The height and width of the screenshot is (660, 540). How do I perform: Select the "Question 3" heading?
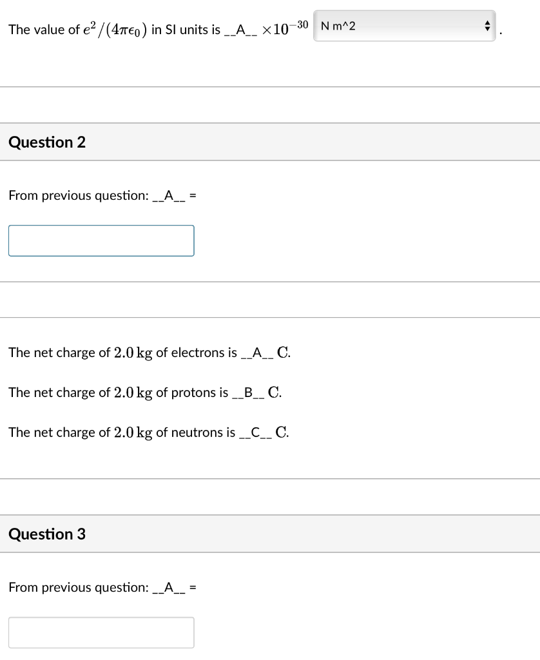(47, 534)
